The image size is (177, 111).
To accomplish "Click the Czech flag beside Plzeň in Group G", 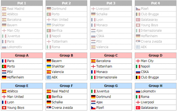I will [93, 108].
